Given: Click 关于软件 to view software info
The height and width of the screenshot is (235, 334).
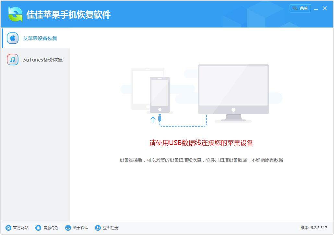Looking at the screenshot, I should tap(80, 228).
